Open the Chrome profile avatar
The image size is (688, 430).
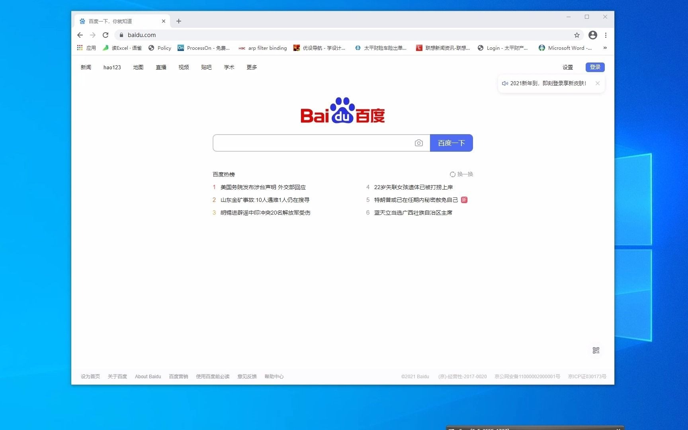coord(592,35)
